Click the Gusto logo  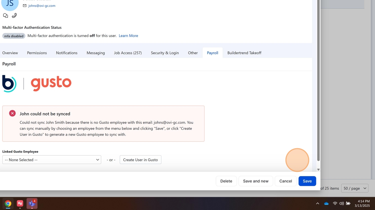pos(51,84)
